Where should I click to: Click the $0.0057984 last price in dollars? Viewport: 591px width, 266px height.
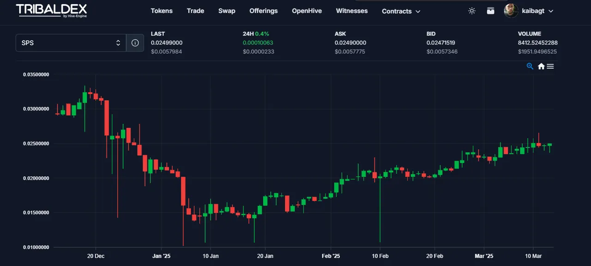(166, 52)
